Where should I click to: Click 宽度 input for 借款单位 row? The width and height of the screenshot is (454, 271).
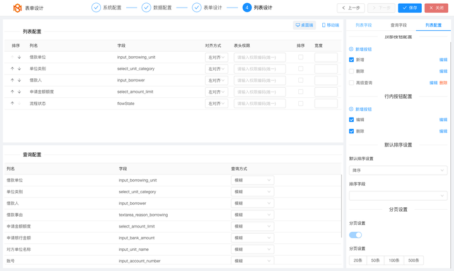[326, 57]
